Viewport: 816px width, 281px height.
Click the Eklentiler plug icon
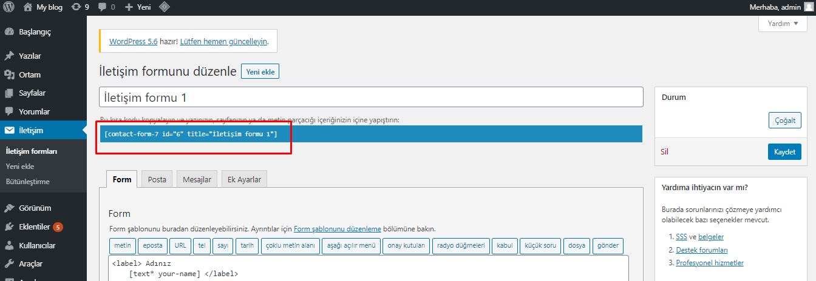pyautogui.click(x=9, y=226)
